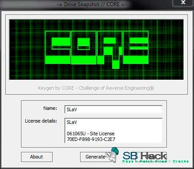Click the CORE logo banner
Viewport: 194px width, 169px height.
coord(96,49)
